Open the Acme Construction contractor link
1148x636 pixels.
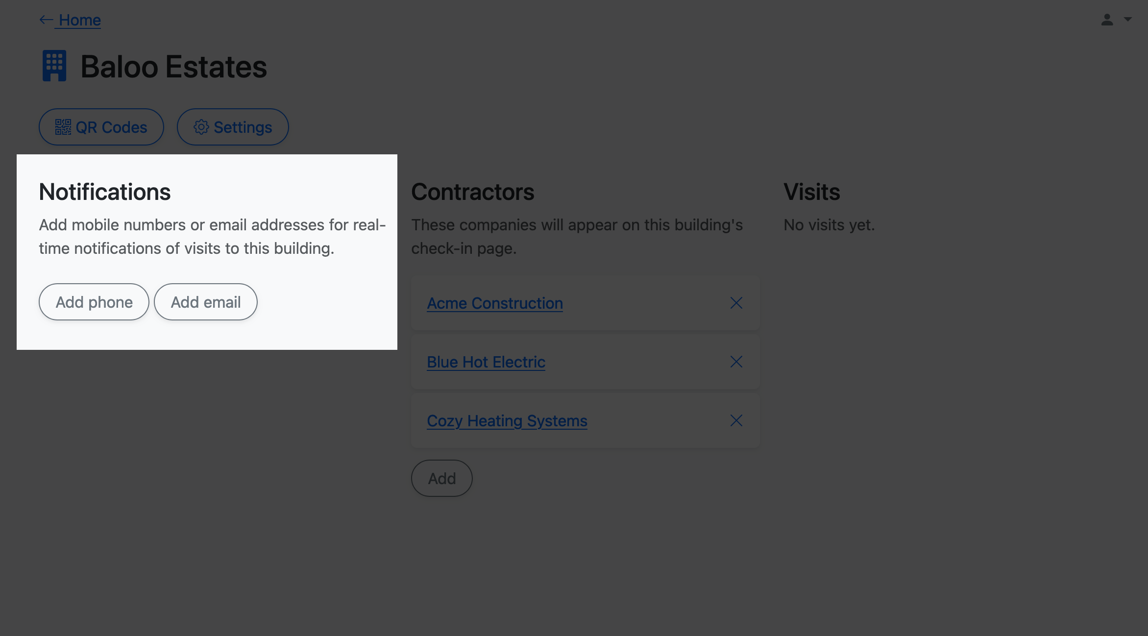click(494, 303)
